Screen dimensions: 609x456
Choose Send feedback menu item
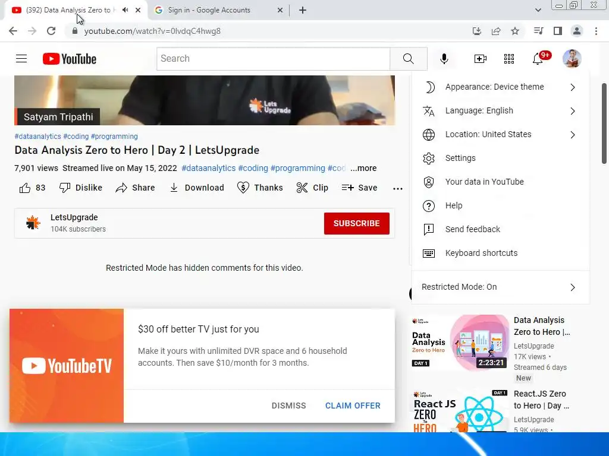click(500, 229)
